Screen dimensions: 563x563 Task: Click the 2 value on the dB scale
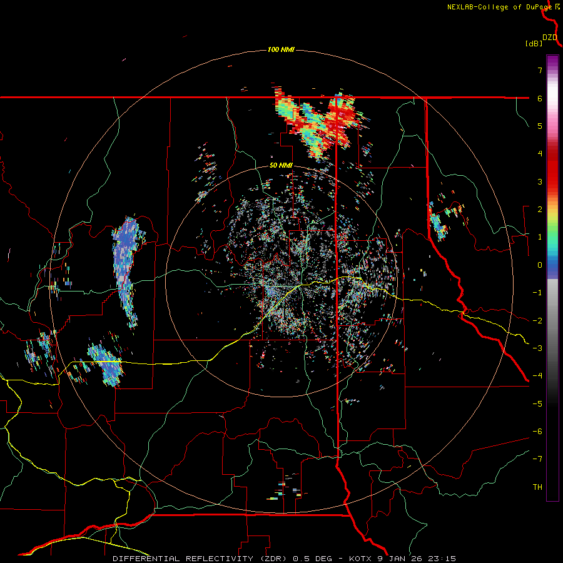540,210
